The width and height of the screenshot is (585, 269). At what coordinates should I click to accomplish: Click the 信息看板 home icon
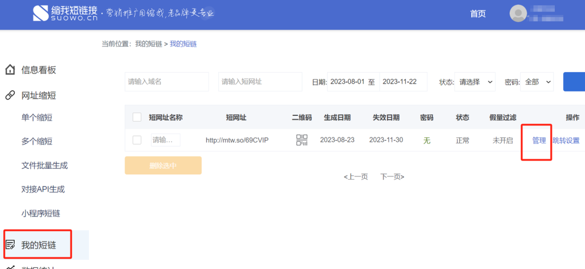coord(10,70)
